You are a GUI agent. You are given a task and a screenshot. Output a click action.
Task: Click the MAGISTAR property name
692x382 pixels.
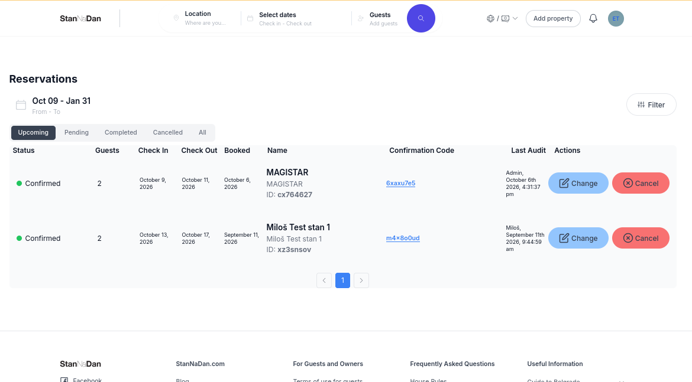click(x=287, y=173)
